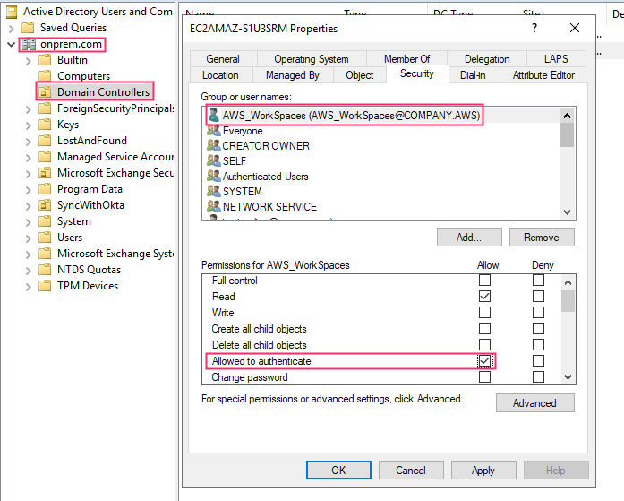
Task: Click the NTDS Quotas folder icon
Action: [45, 270]
